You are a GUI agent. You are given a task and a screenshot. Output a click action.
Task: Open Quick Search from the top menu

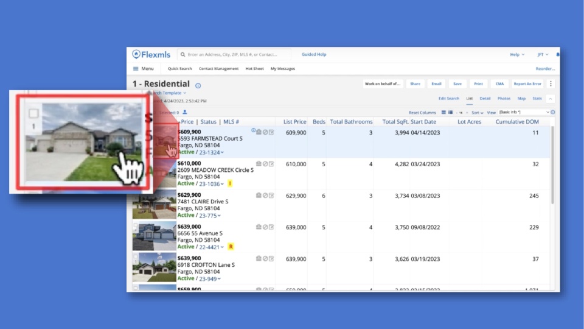pos(179,69)
